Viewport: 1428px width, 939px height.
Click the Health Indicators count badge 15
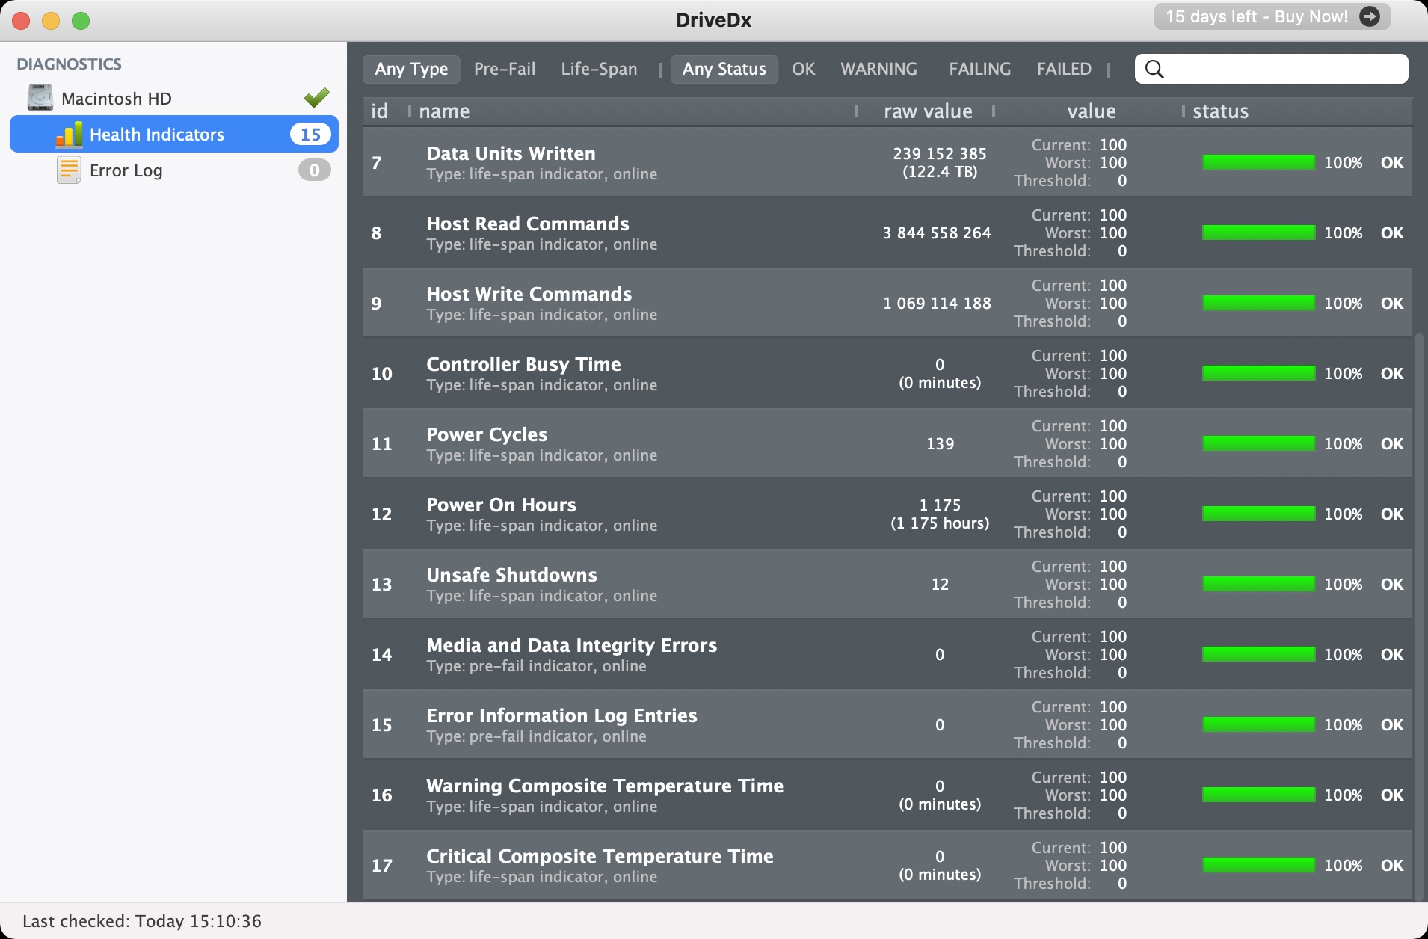[x=310, y=135]
